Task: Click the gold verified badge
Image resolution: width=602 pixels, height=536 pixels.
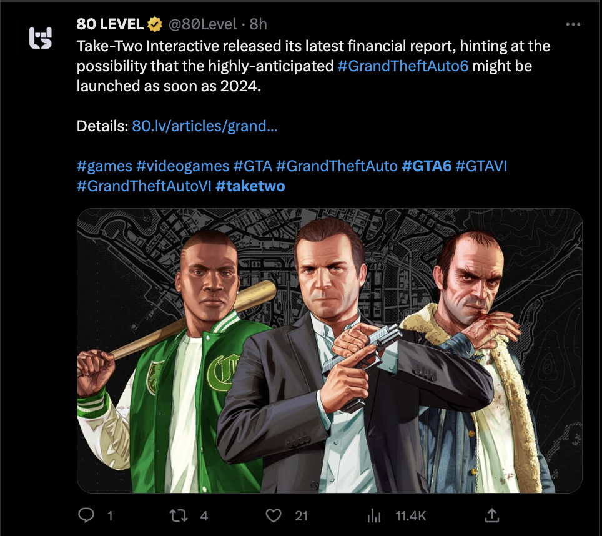Action: point(155,24)
